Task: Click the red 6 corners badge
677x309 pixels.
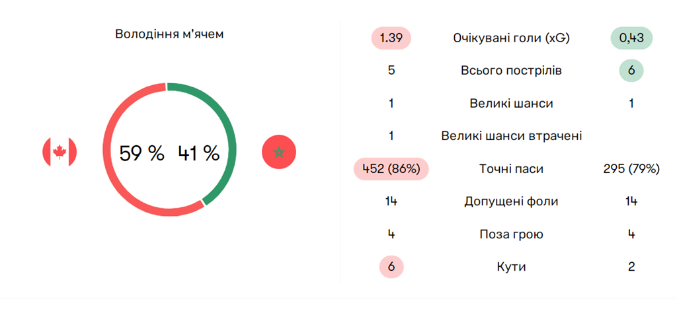Action: click(x=391, y=267)
